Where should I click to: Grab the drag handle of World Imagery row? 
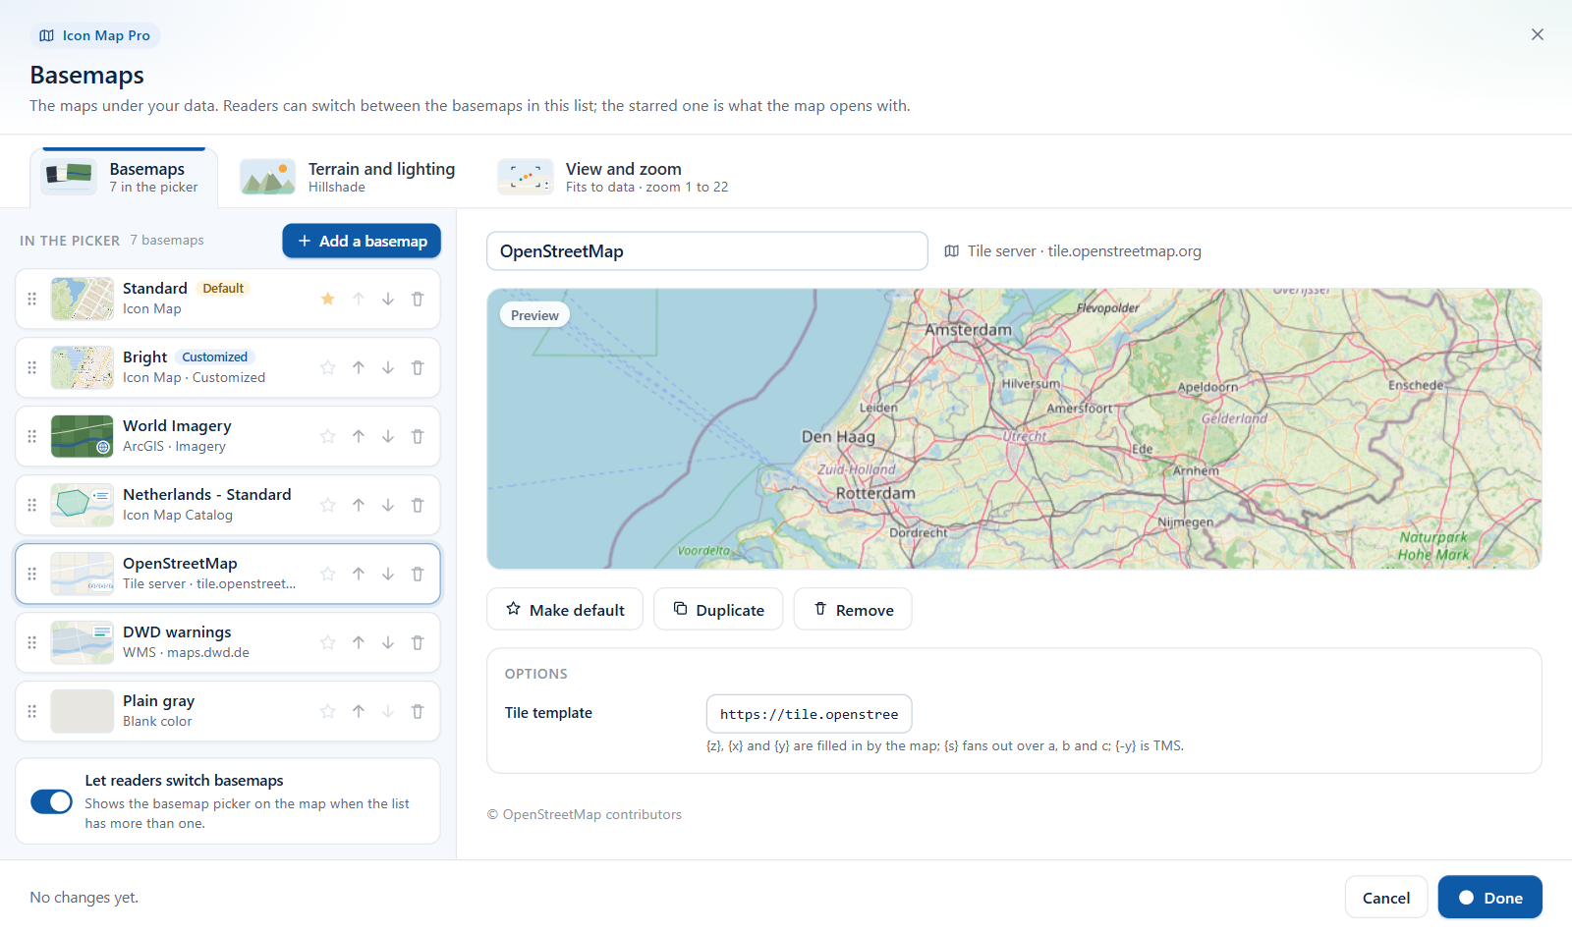point(31,436)
